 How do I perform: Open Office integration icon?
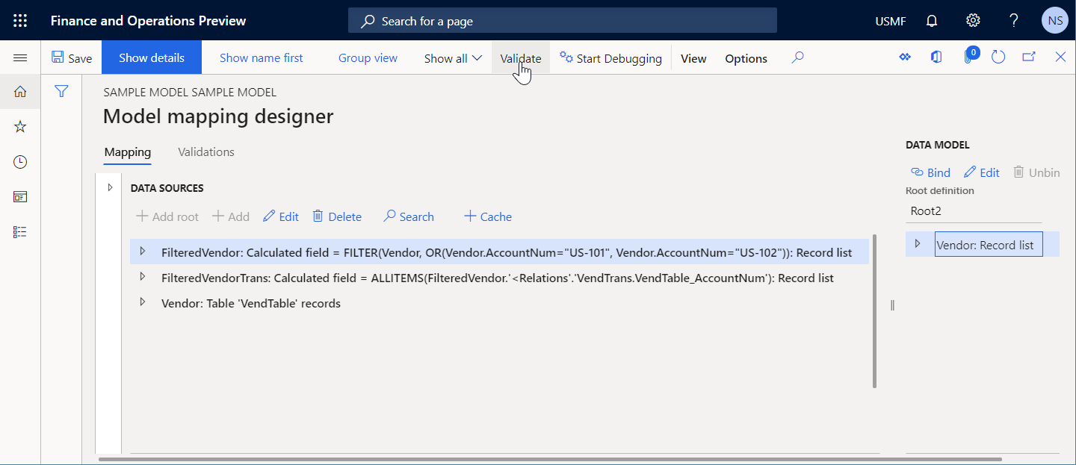point(936,57)
